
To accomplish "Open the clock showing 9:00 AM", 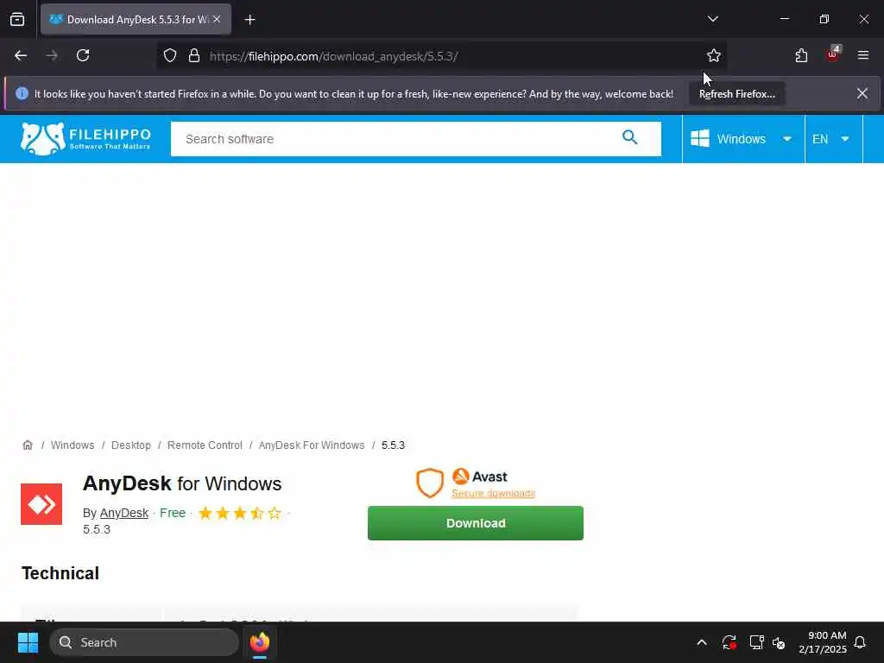I will pyautogui.click(x=823, y=642).
